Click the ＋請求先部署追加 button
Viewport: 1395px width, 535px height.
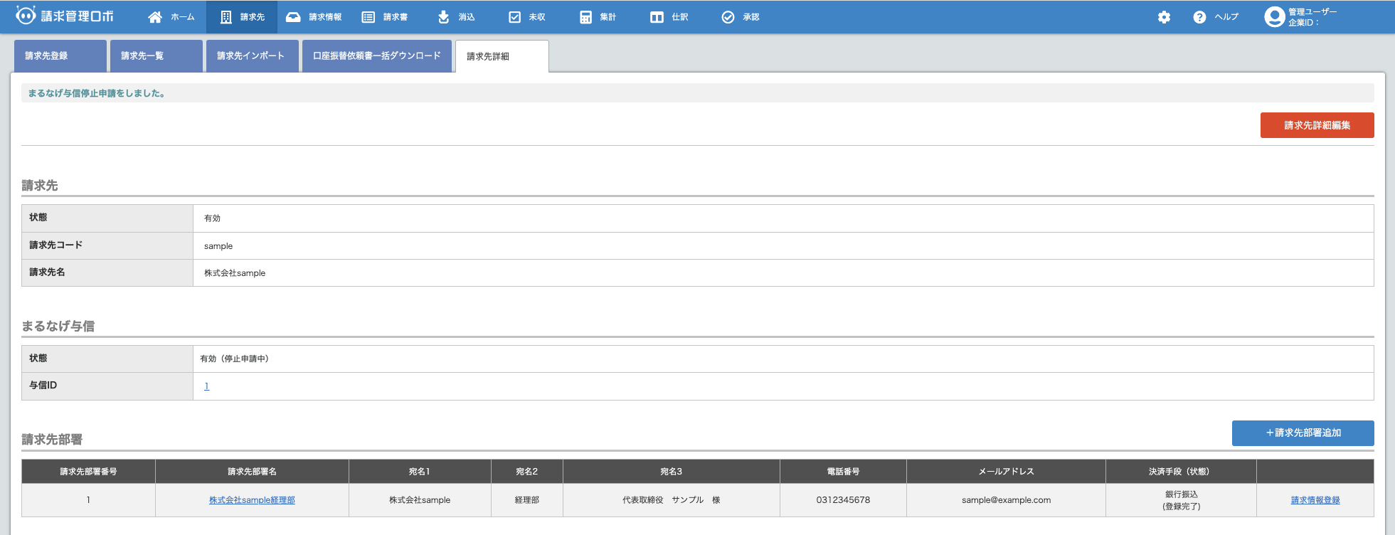[1303, 433]
